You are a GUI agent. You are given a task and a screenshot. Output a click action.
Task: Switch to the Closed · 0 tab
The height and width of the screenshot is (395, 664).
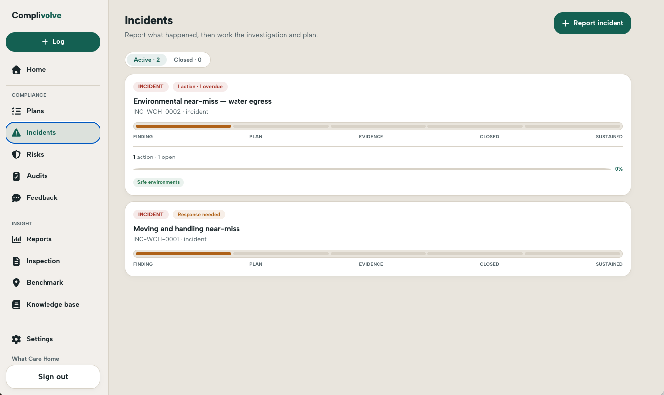[x=188, y=60]
